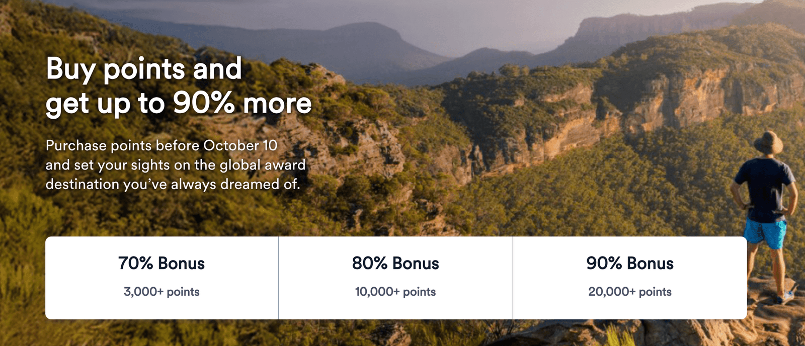Viewport: 805px width, 346px height.
Task: Click the "90%" in the main headline
Action: 204,103
